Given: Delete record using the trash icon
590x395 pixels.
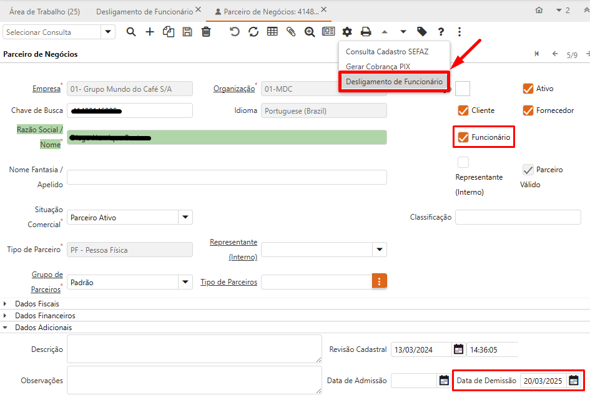Looking at the screenshot, I should tap(206, 32).
